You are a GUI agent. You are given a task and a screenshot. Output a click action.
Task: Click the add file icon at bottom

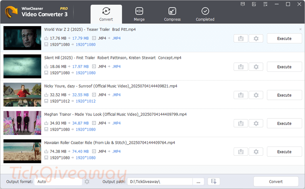tap(214, 181)
